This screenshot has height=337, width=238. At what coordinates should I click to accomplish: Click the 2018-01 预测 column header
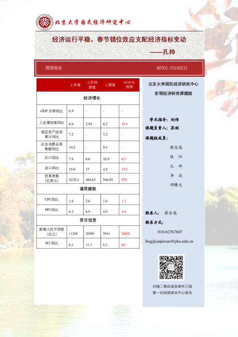pos(129,85)
